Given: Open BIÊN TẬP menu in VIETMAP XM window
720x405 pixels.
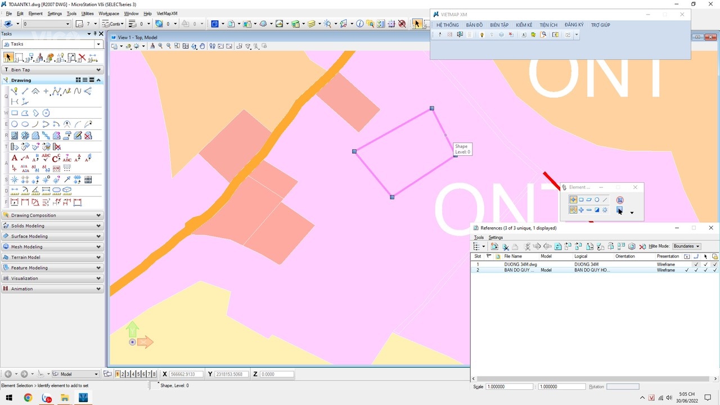Looking at the screenshot, I should [x=499, y=25].
